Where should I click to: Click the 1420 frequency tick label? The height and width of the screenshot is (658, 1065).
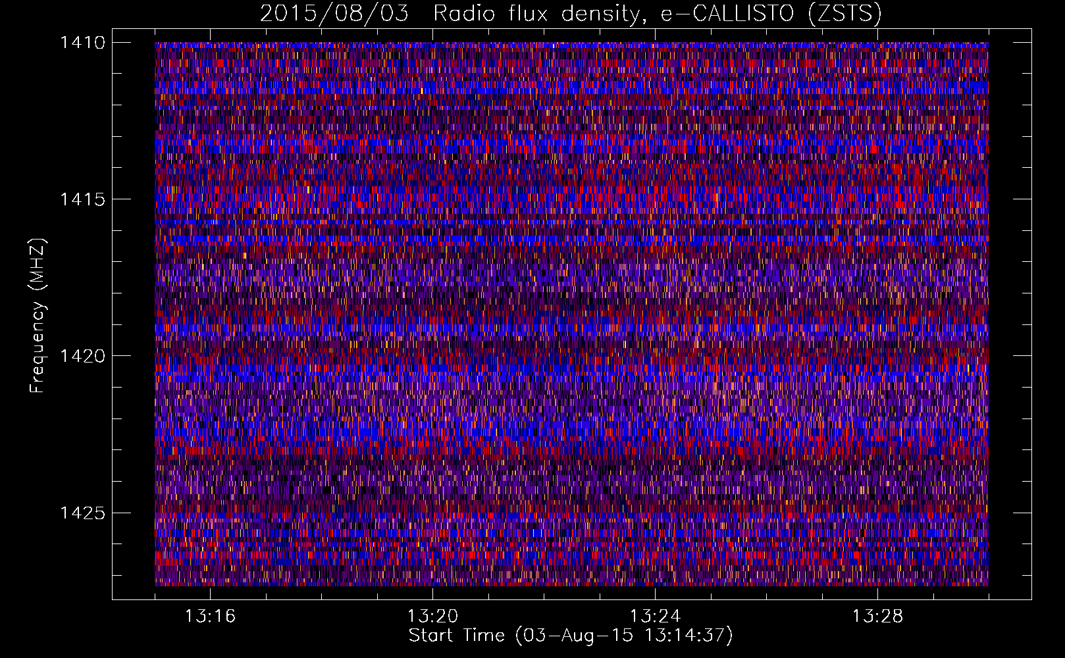[x=82, y=356]
